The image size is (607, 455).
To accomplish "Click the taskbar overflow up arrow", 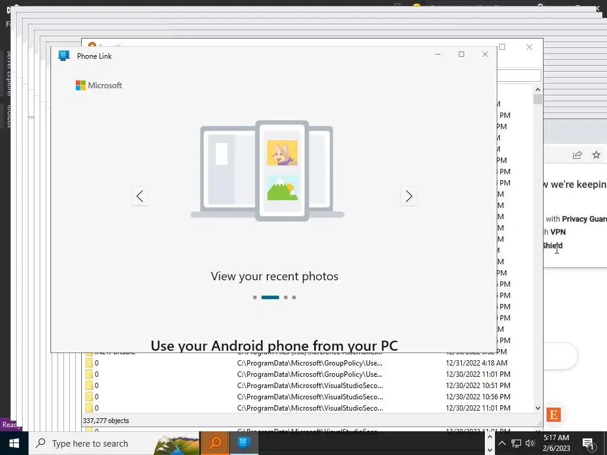I will (490, 437).
